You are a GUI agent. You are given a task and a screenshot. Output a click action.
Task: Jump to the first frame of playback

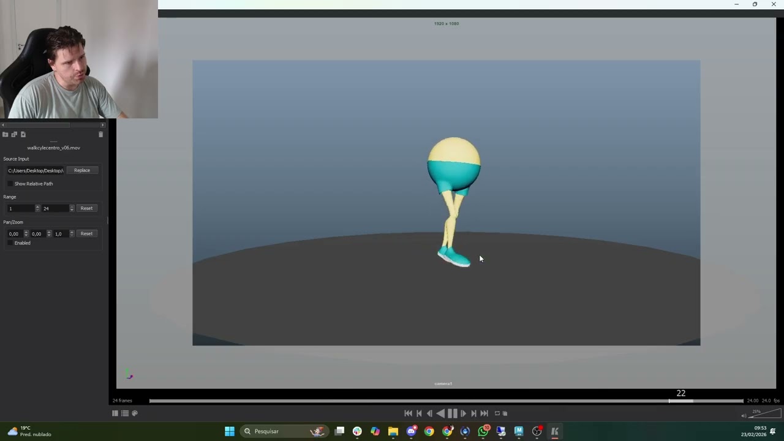click(409, 413)
